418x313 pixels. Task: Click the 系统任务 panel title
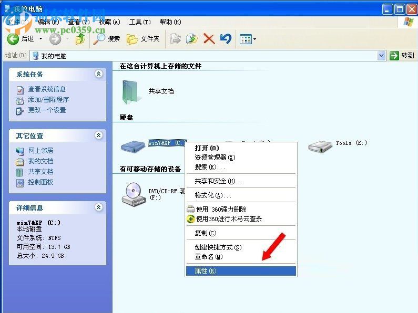pos(29,74)
